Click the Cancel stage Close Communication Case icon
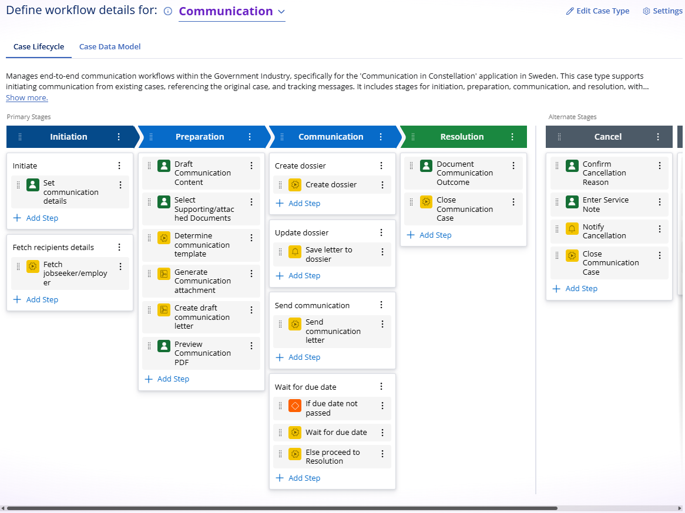685x513 pixels. [x=572, y=255]
